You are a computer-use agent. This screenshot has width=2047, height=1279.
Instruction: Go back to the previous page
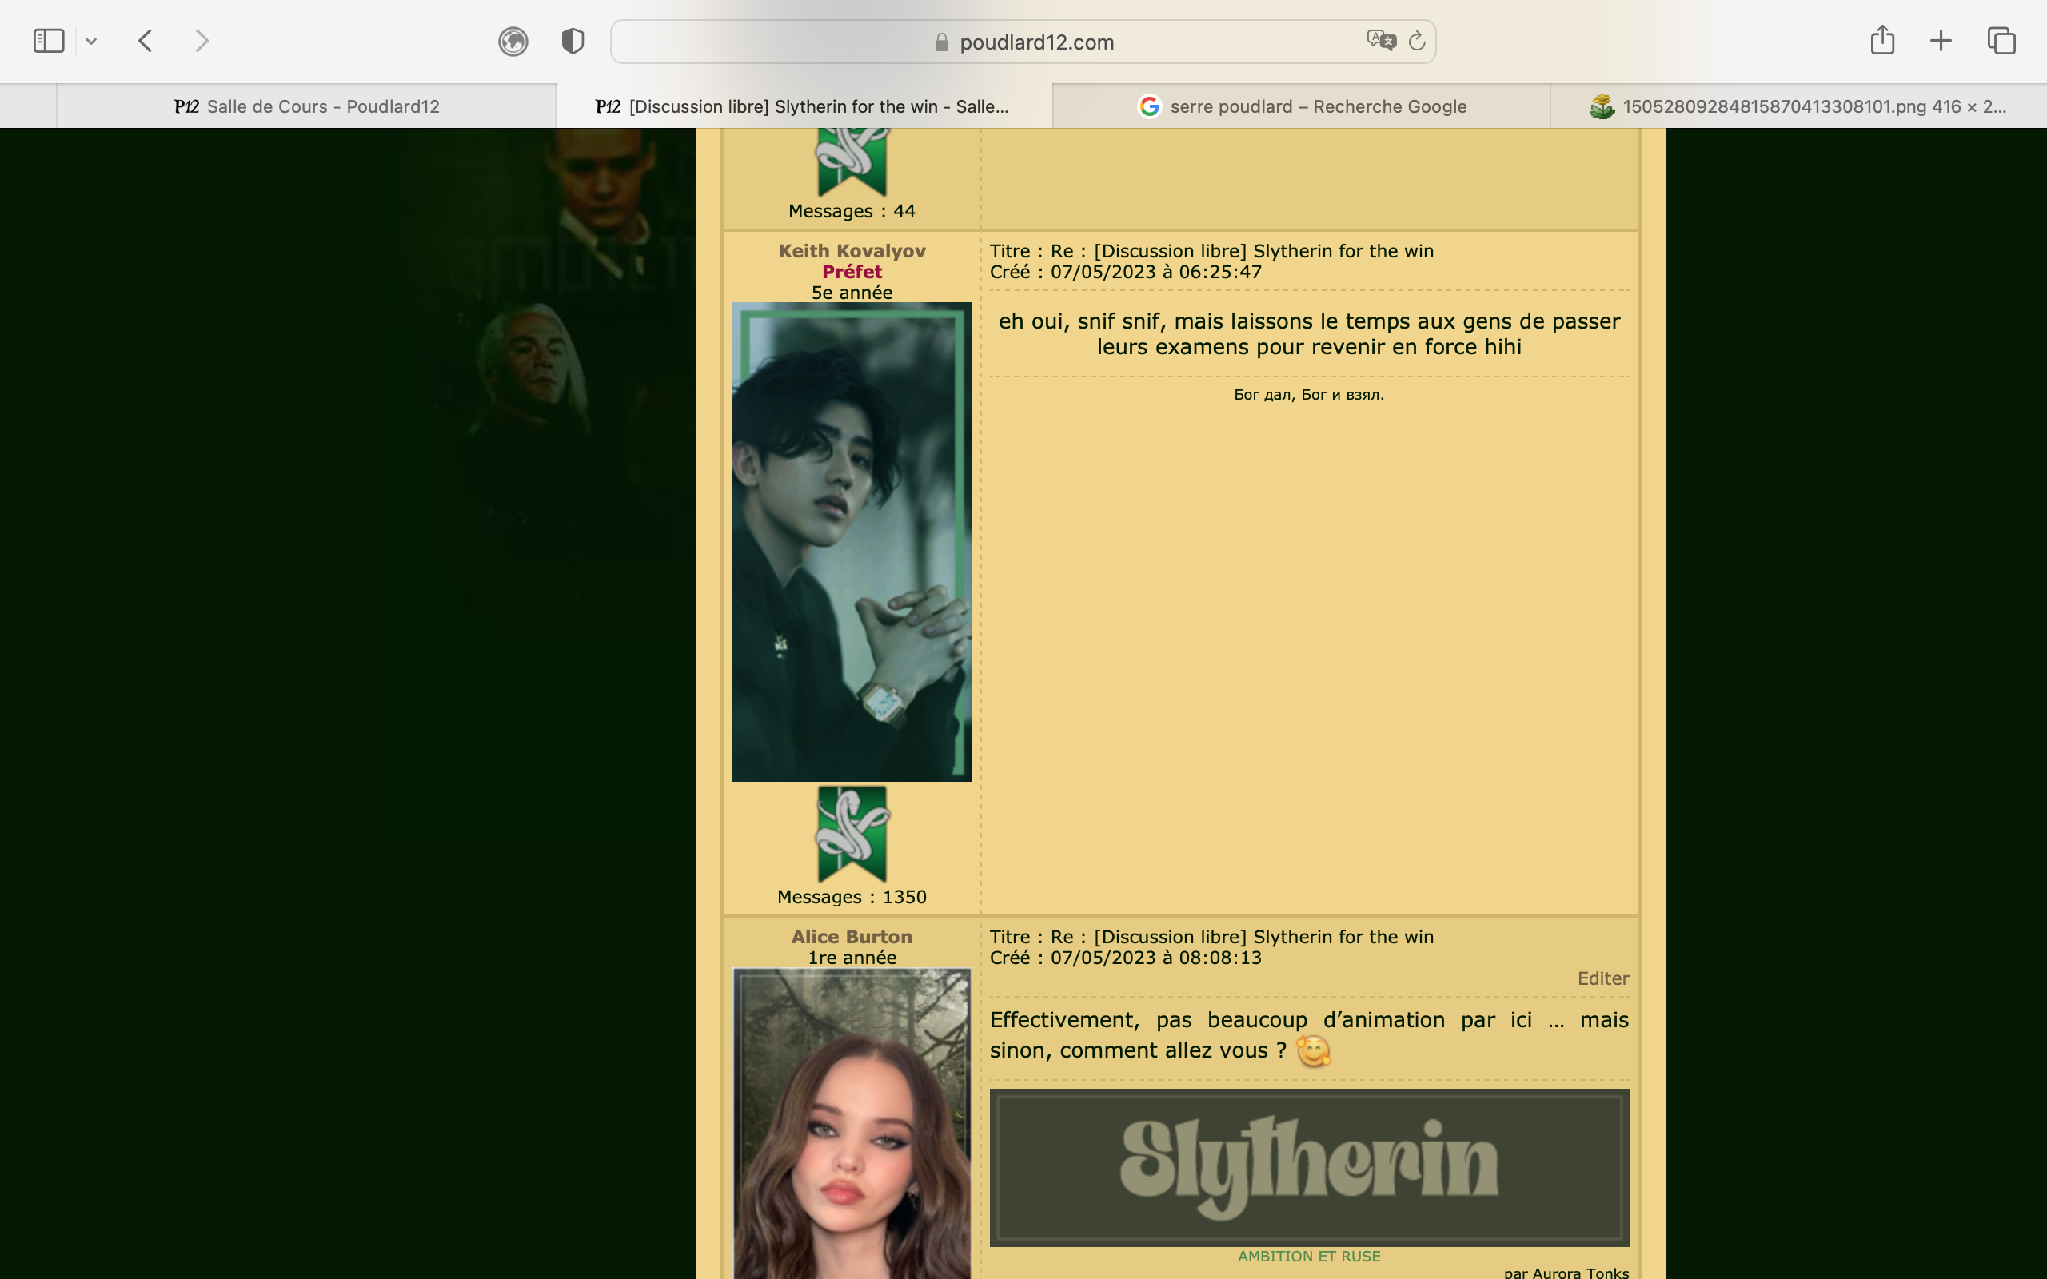(146, 41)
